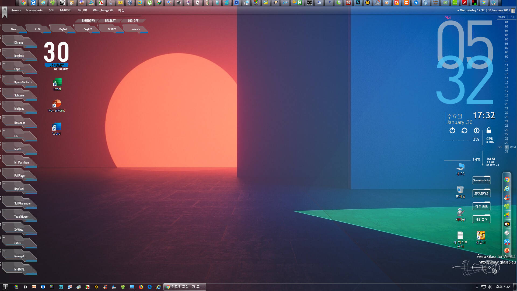Expand plus marker on Edge launcher
The image size is (517, 291).
pyautogui.click(x=4, y=63)
